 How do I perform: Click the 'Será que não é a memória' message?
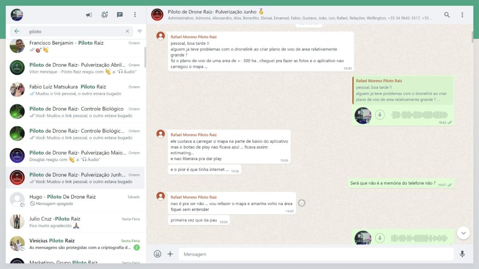click(401, 183)
